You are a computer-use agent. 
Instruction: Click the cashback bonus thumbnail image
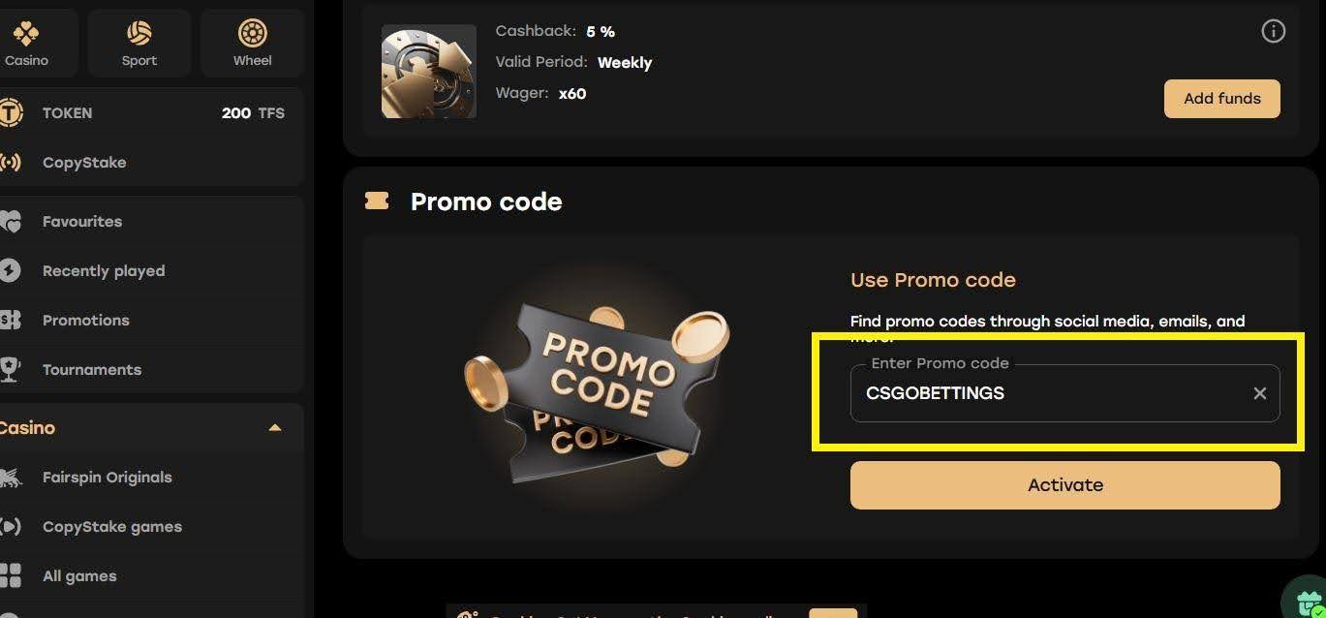tap(429, 72)
